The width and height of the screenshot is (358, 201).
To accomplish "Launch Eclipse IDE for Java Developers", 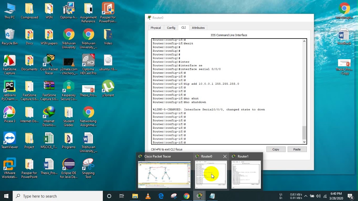I will pos(69,169).
